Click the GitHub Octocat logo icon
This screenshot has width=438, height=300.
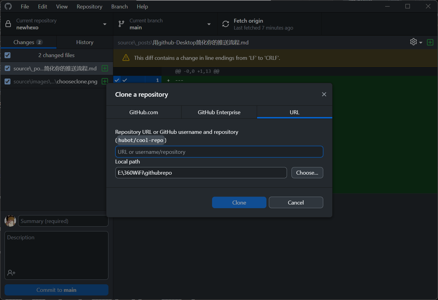tap(8, 6)
